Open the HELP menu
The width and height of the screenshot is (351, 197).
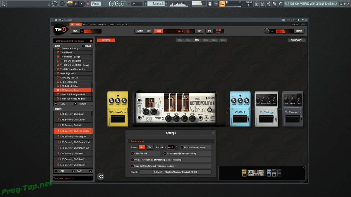tap(334, 4)
